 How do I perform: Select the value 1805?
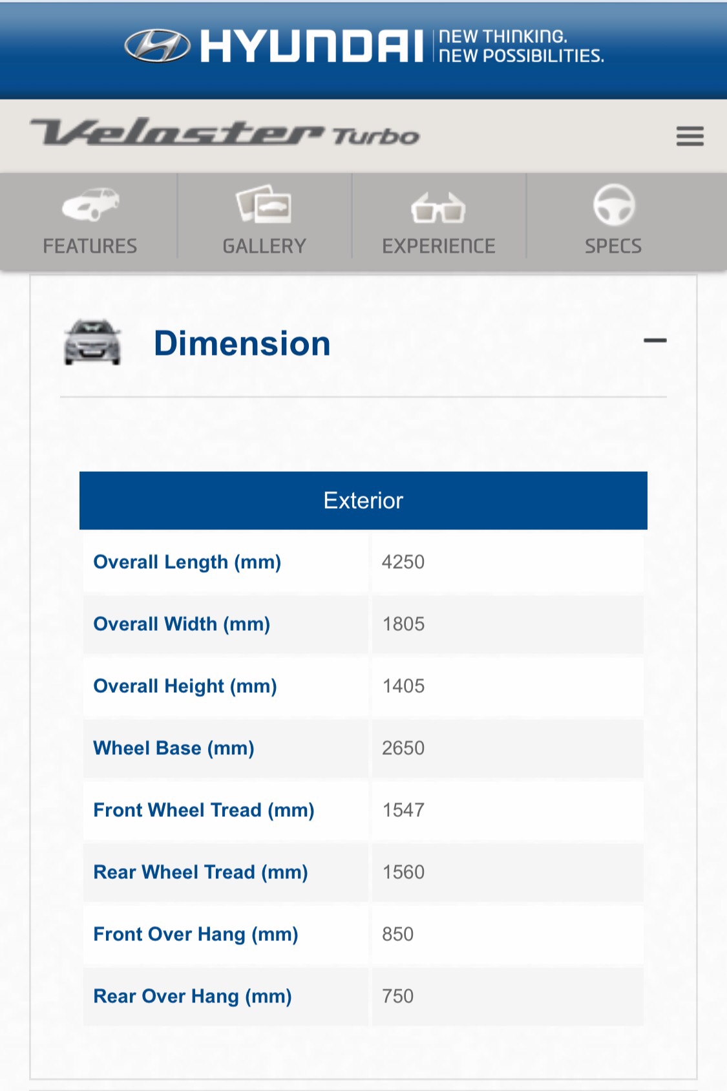[403, 624]
